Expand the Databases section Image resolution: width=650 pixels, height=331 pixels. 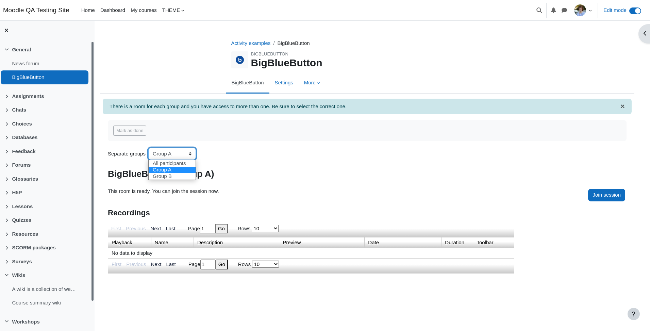point(7,137)
